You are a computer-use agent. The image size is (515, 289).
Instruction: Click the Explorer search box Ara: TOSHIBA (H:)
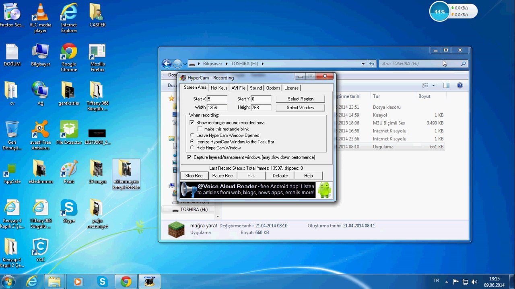423,63
